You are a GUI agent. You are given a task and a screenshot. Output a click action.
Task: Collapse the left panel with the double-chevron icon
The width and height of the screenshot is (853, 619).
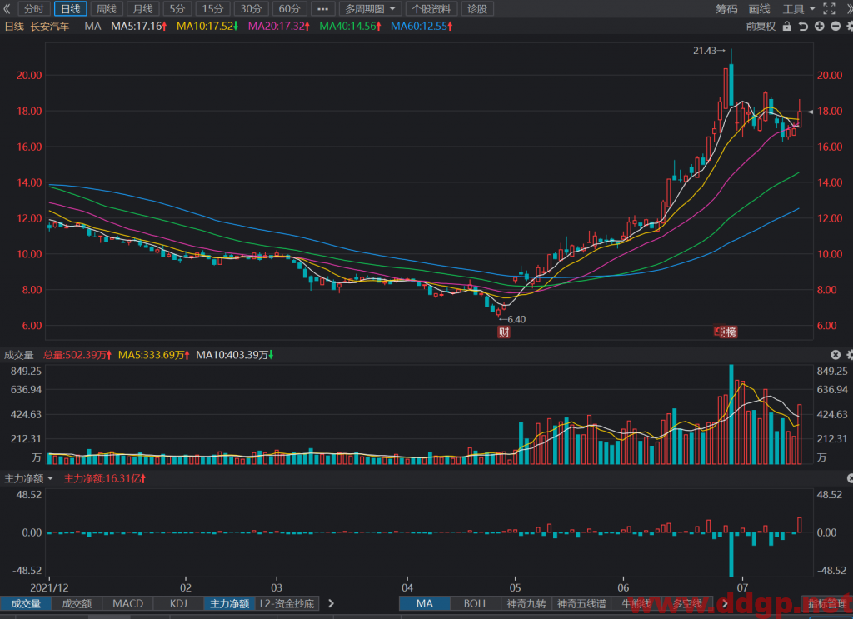click(7, 8)
